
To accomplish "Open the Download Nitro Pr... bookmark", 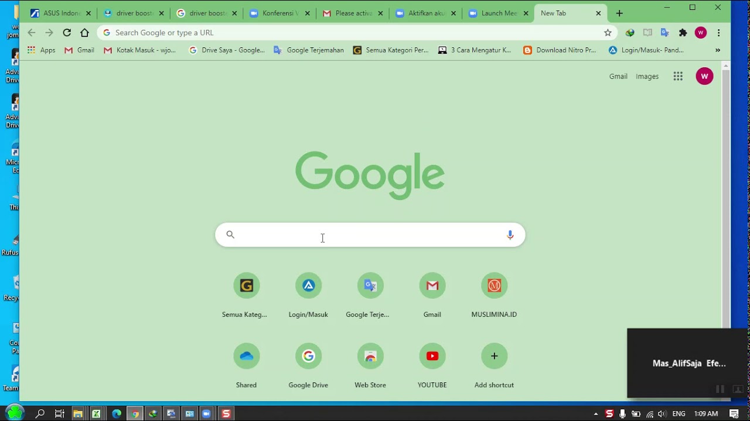I will 560,50.
